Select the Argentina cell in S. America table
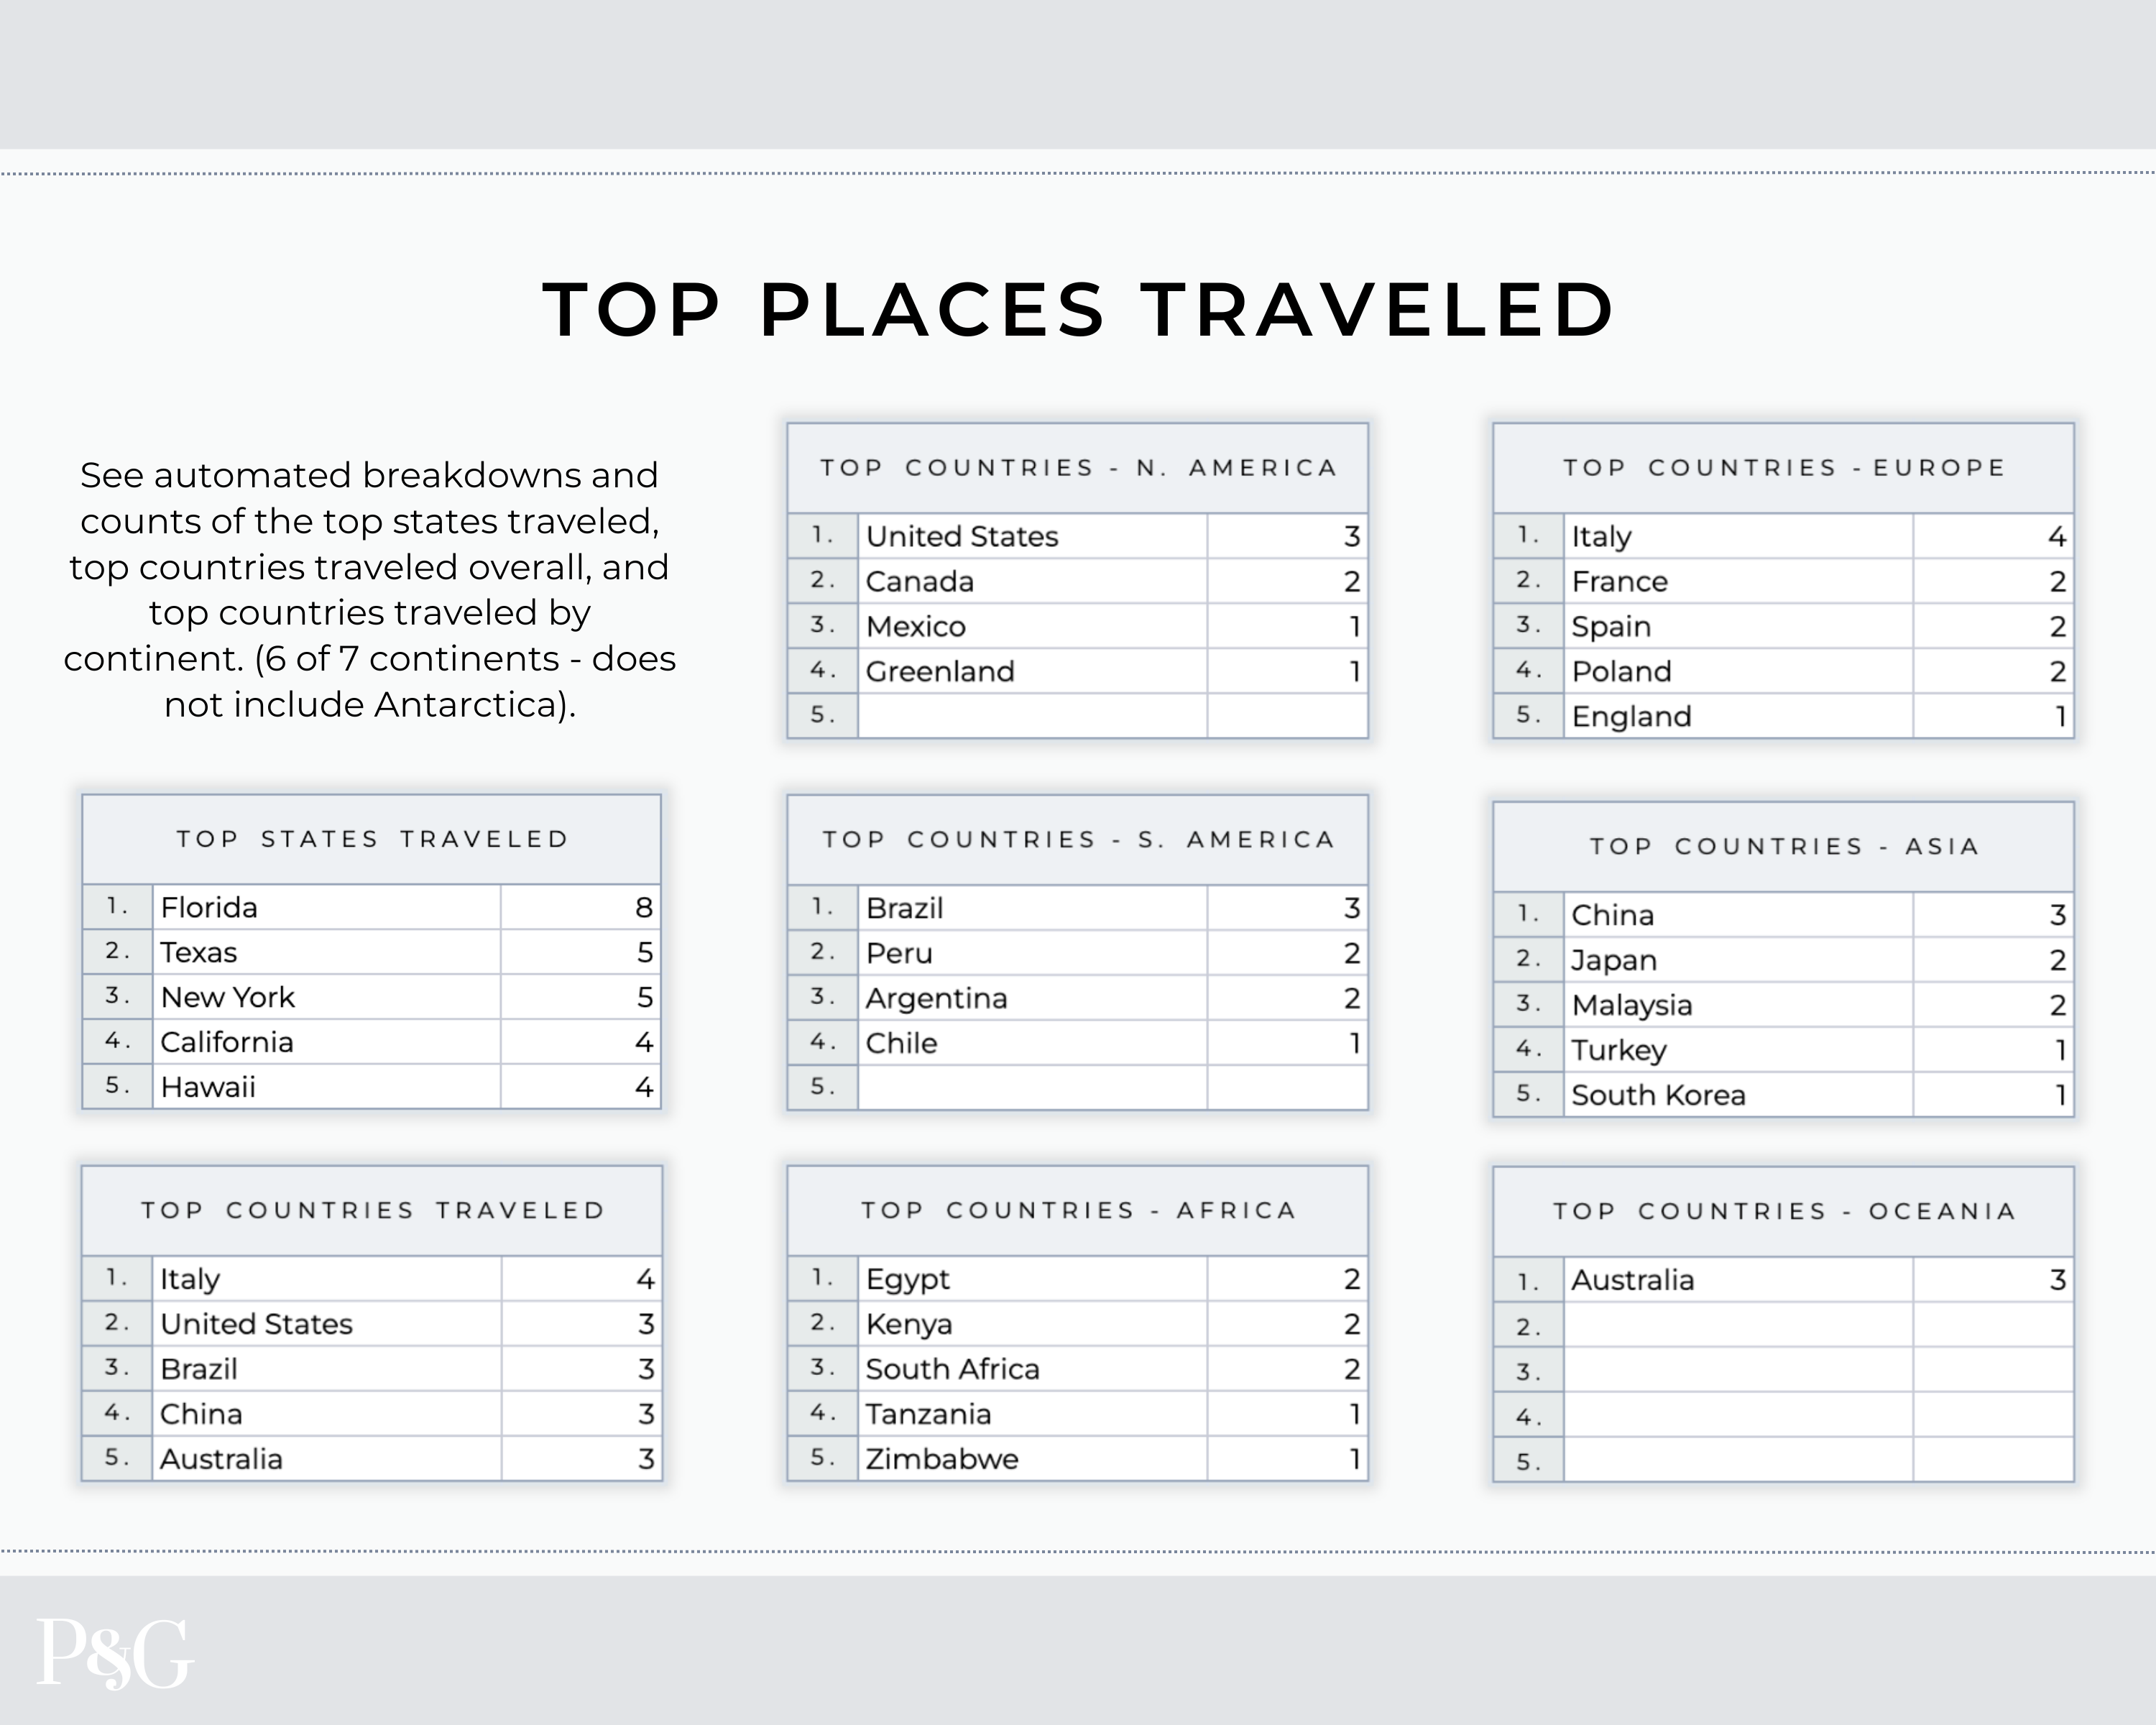 tap(1031, 998)
